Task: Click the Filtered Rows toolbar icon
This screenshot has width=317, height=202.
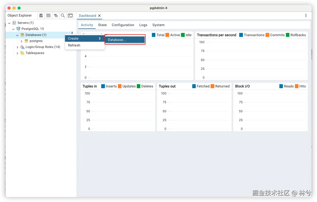Action: pos(56,16)
